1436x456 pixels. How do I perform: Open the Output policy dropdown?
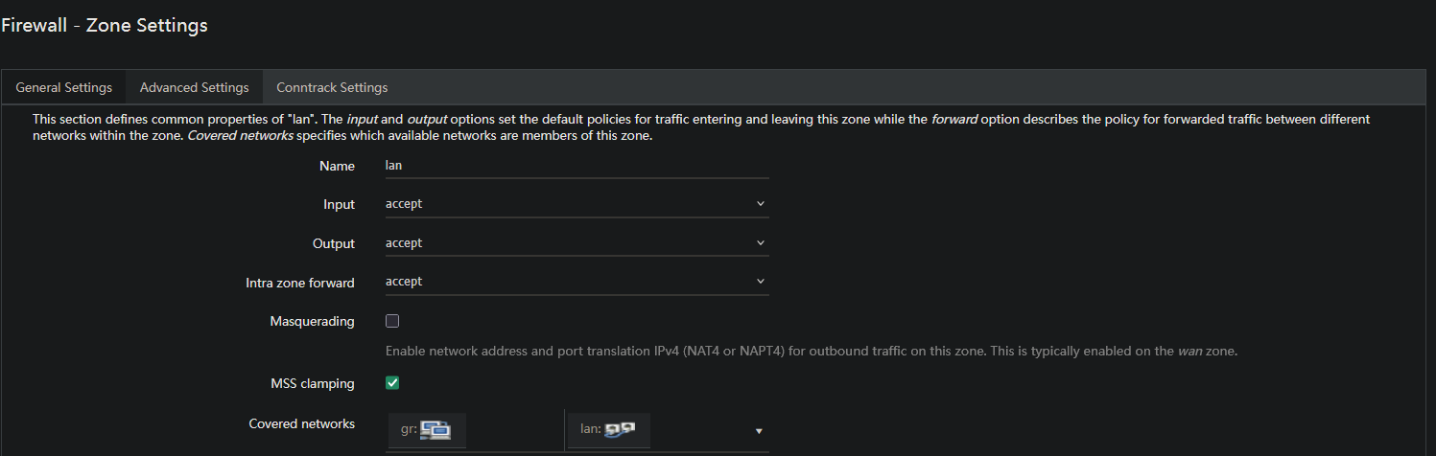576,243
